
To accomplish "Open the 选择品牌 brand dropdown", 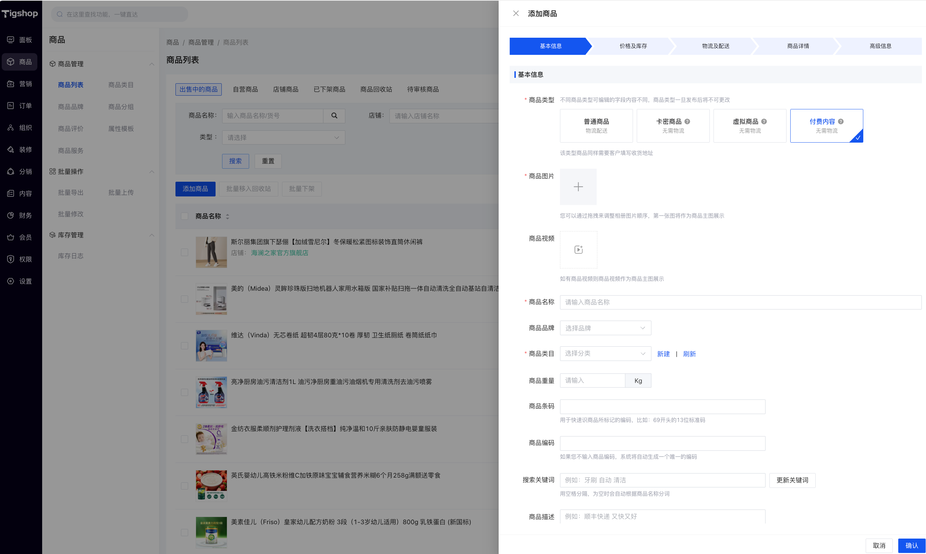I will (605, 328).
